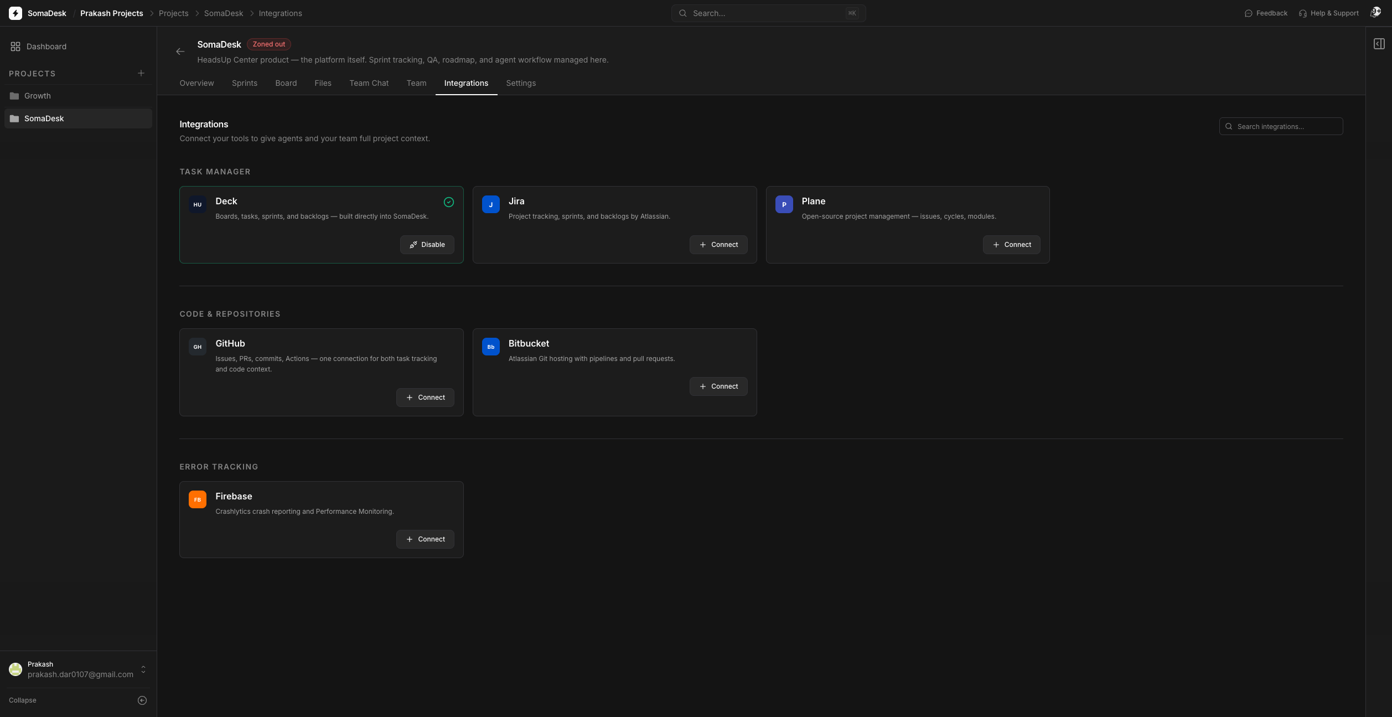Open Feedback link in top bar
This screenshot has height=717, width=1392.
1266,13
